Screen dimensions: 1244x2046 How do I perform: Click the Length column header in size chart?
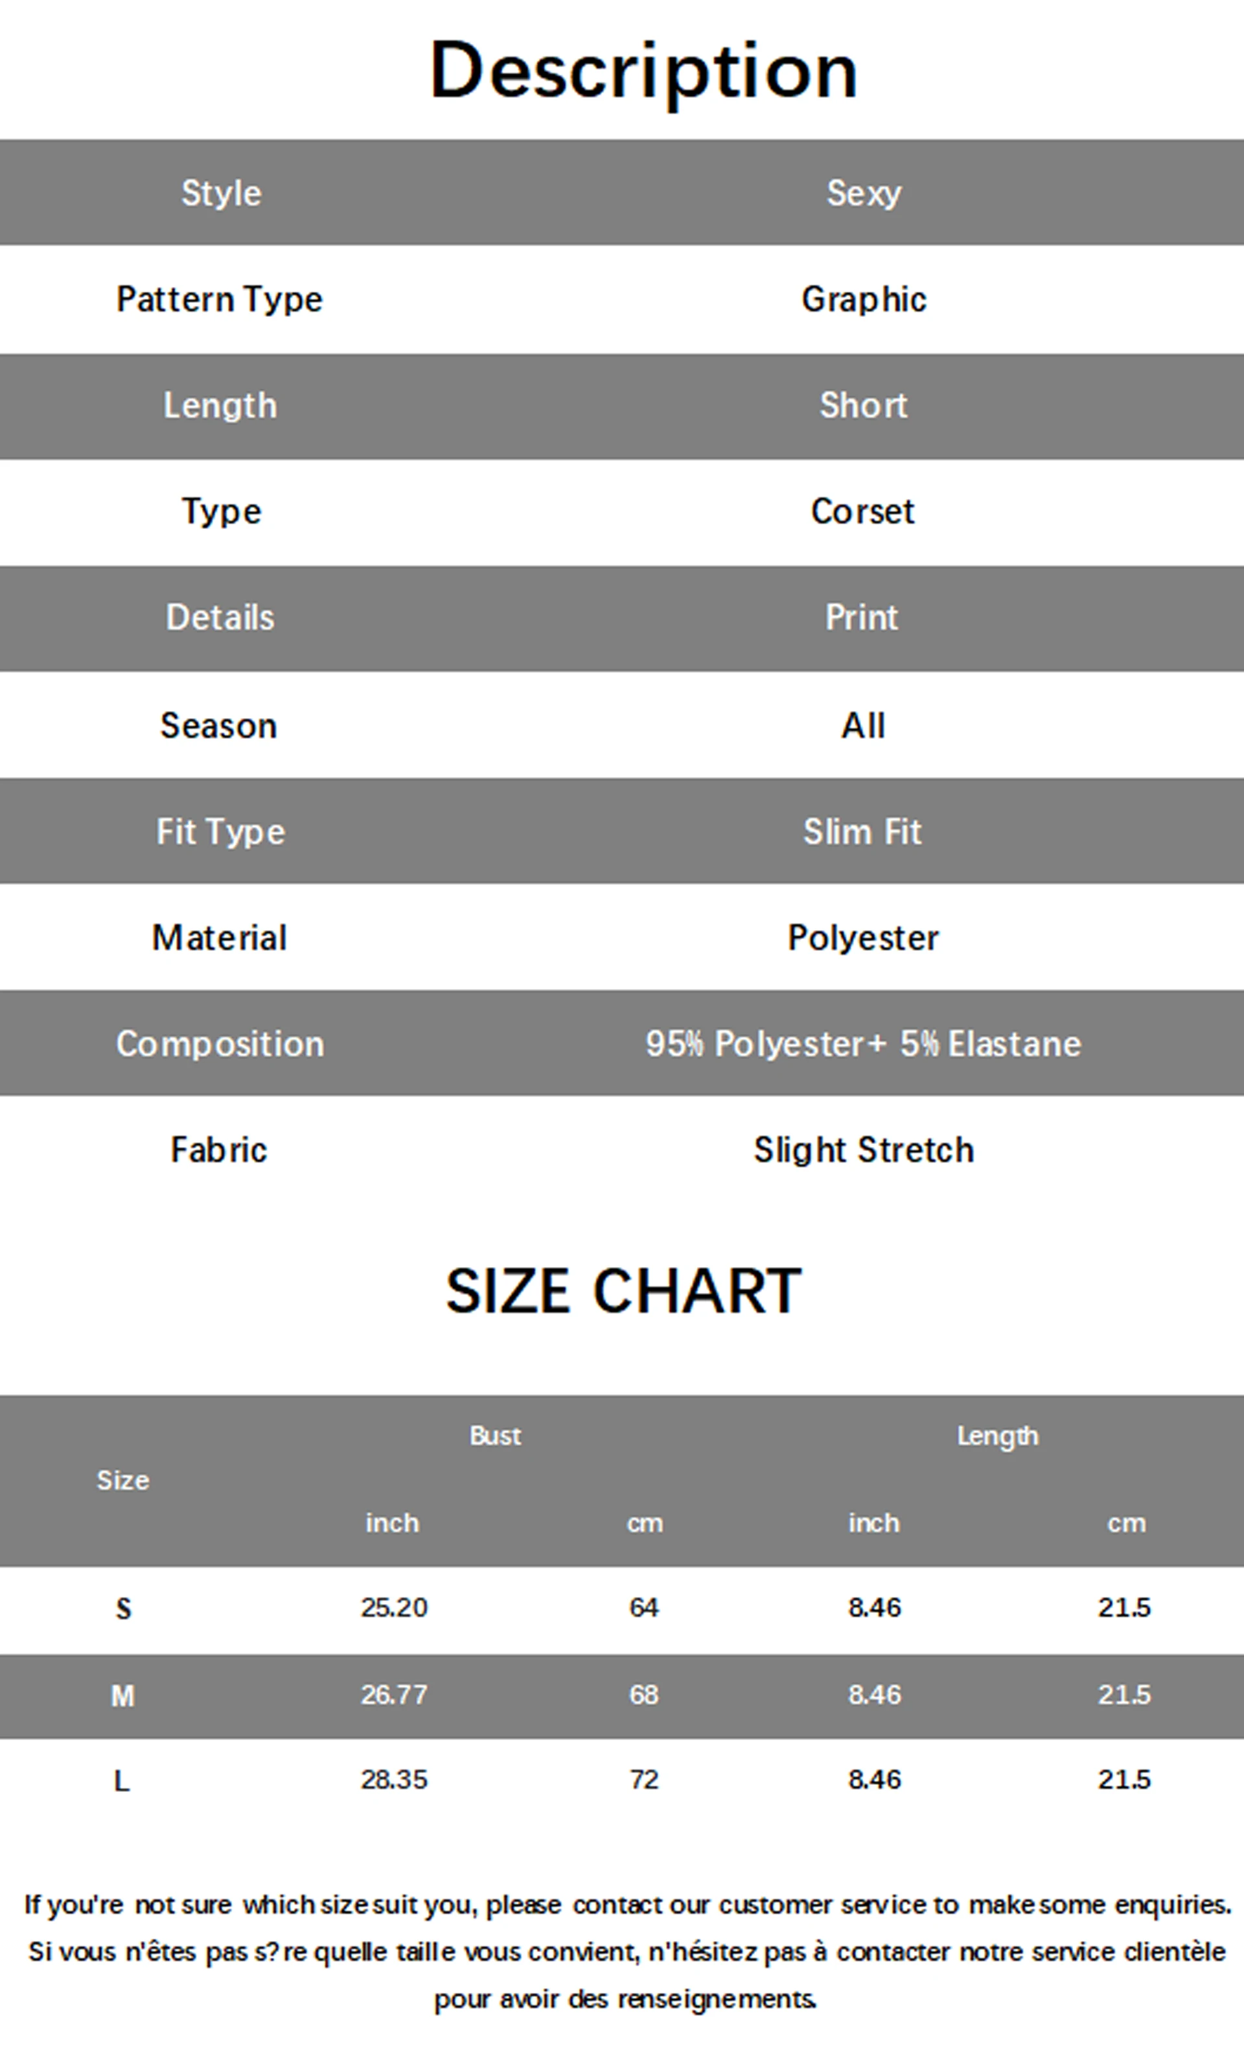pos(996,1436)
